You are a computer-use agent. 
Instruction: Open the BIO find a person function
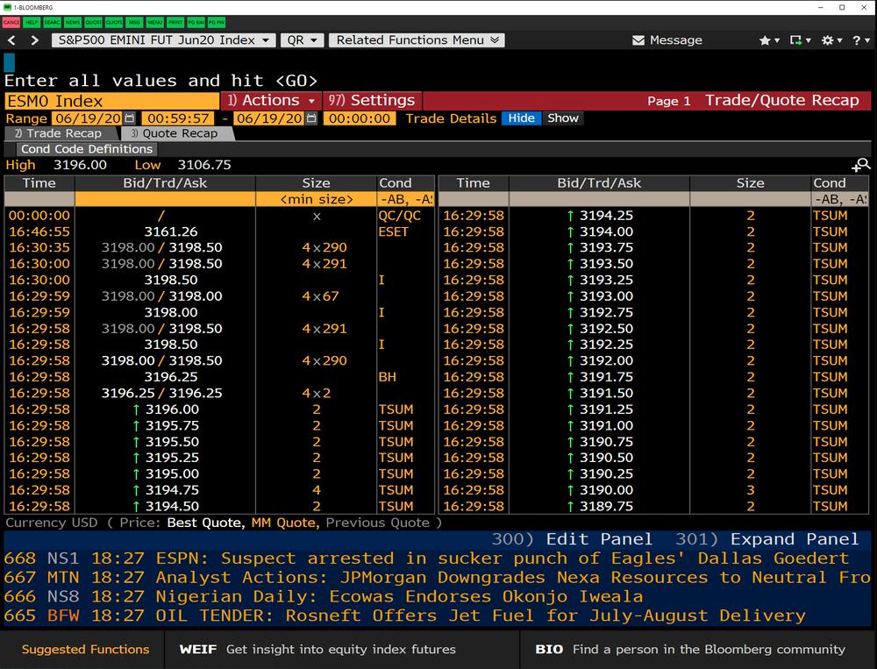(690, 650)
